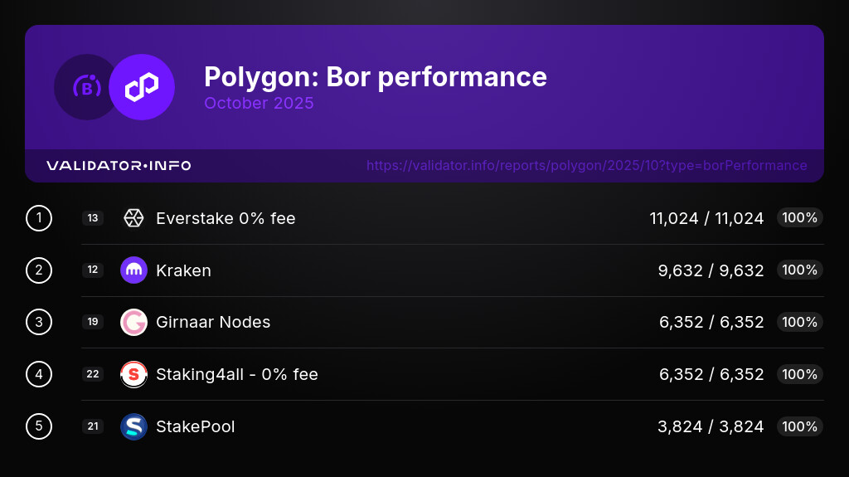Click the Polygon logo icon
849x477 pixels.
pyautogui.click(x=142, y=87)
